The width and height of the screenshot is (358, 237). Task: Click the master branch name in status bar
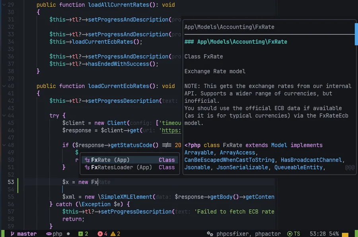coord(27,234)
